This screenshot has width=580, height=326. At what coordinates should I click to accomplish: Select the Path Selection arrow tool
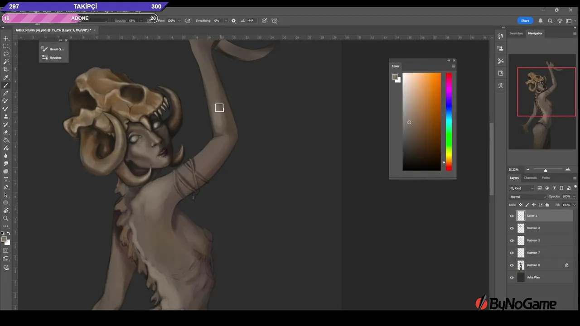[6, 195]
